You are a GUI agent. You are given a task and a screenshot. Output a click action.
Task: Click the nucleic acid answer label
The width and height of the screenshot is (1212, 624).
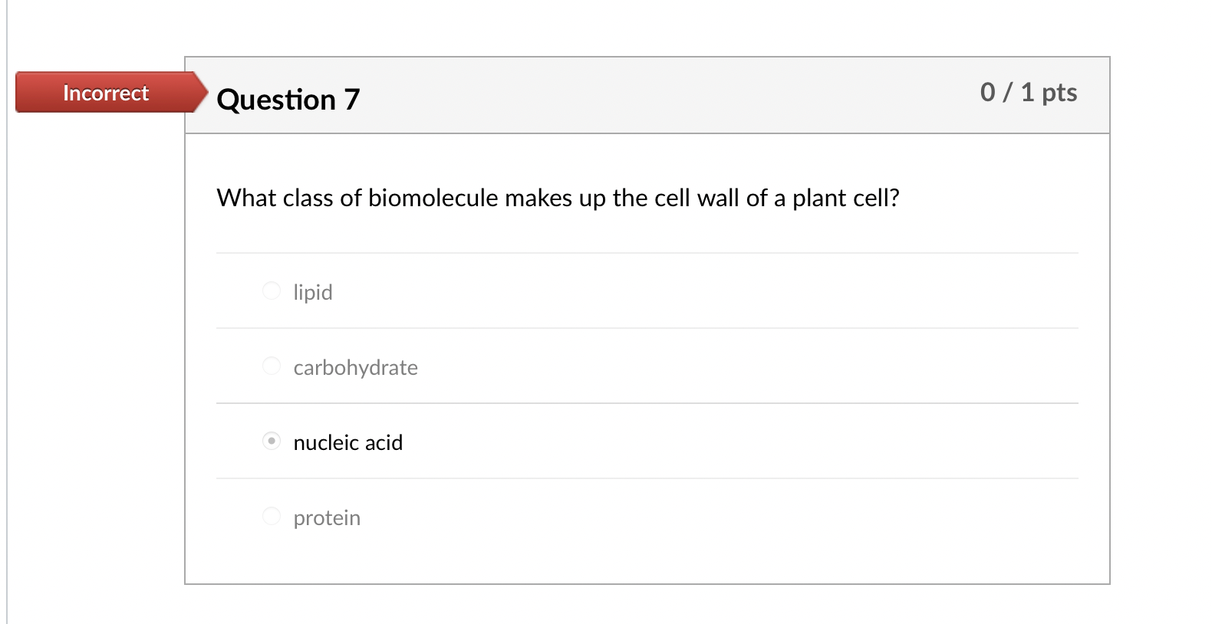pos(348,442)
